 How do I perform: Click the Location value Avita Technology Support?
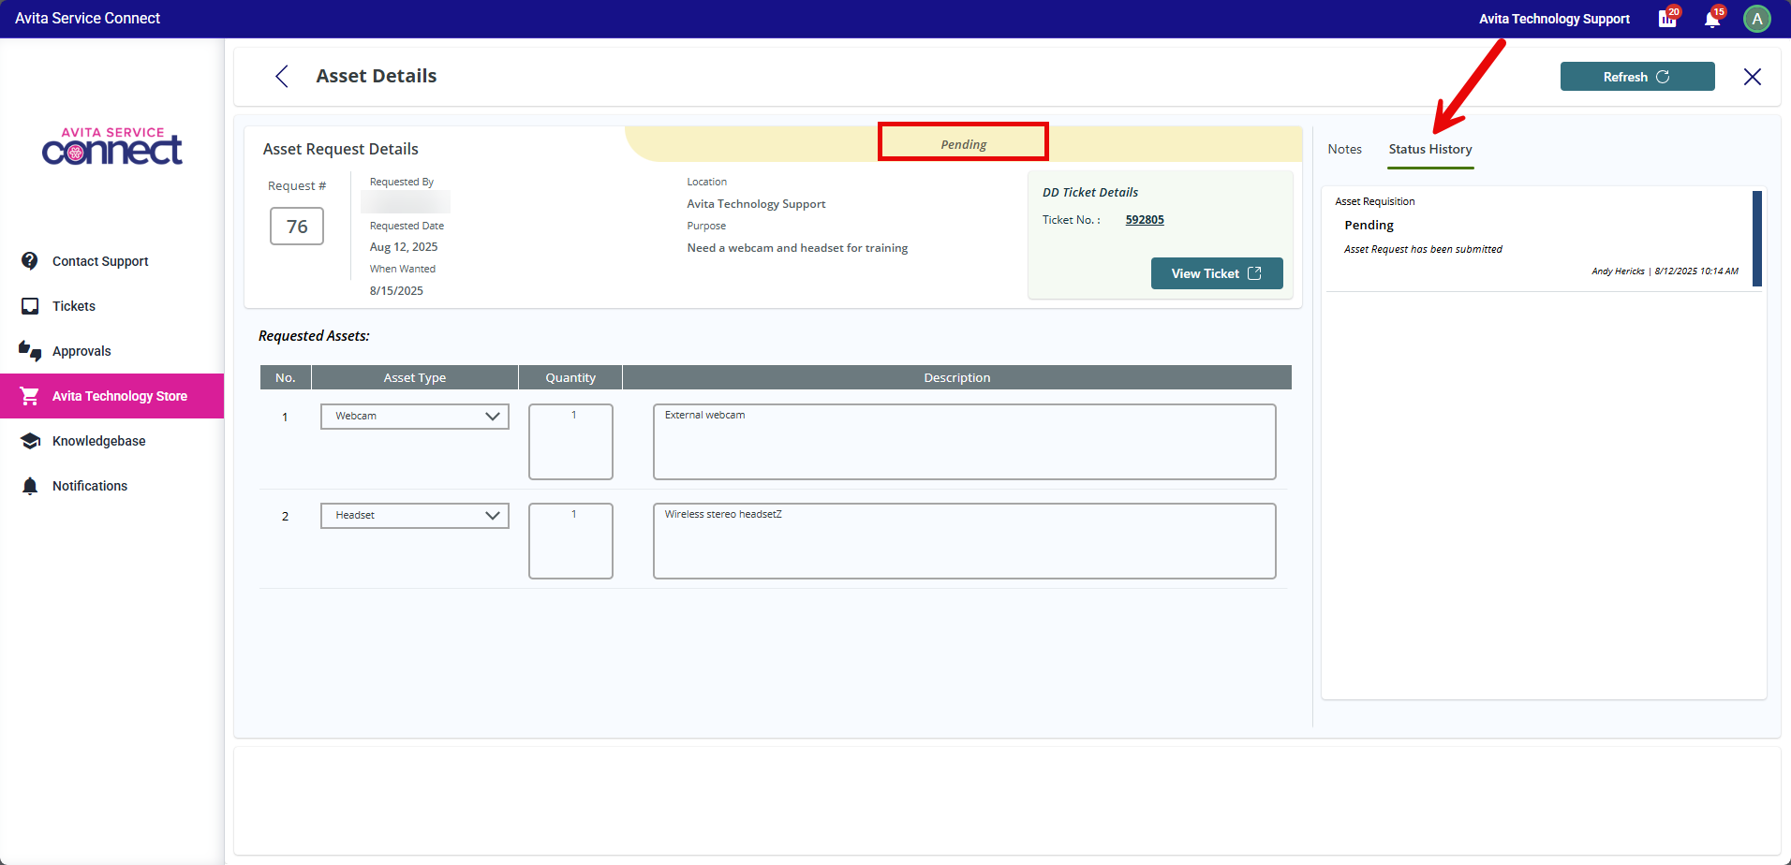756,204
